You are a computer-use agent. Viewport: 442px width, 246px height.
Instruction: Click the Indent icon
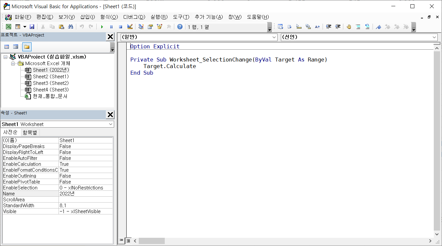click(329, 27)
